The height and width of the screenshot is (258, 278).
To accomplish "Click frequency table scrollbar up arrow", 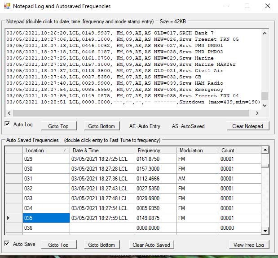I will pyautogui.click(x=265, y=150).
